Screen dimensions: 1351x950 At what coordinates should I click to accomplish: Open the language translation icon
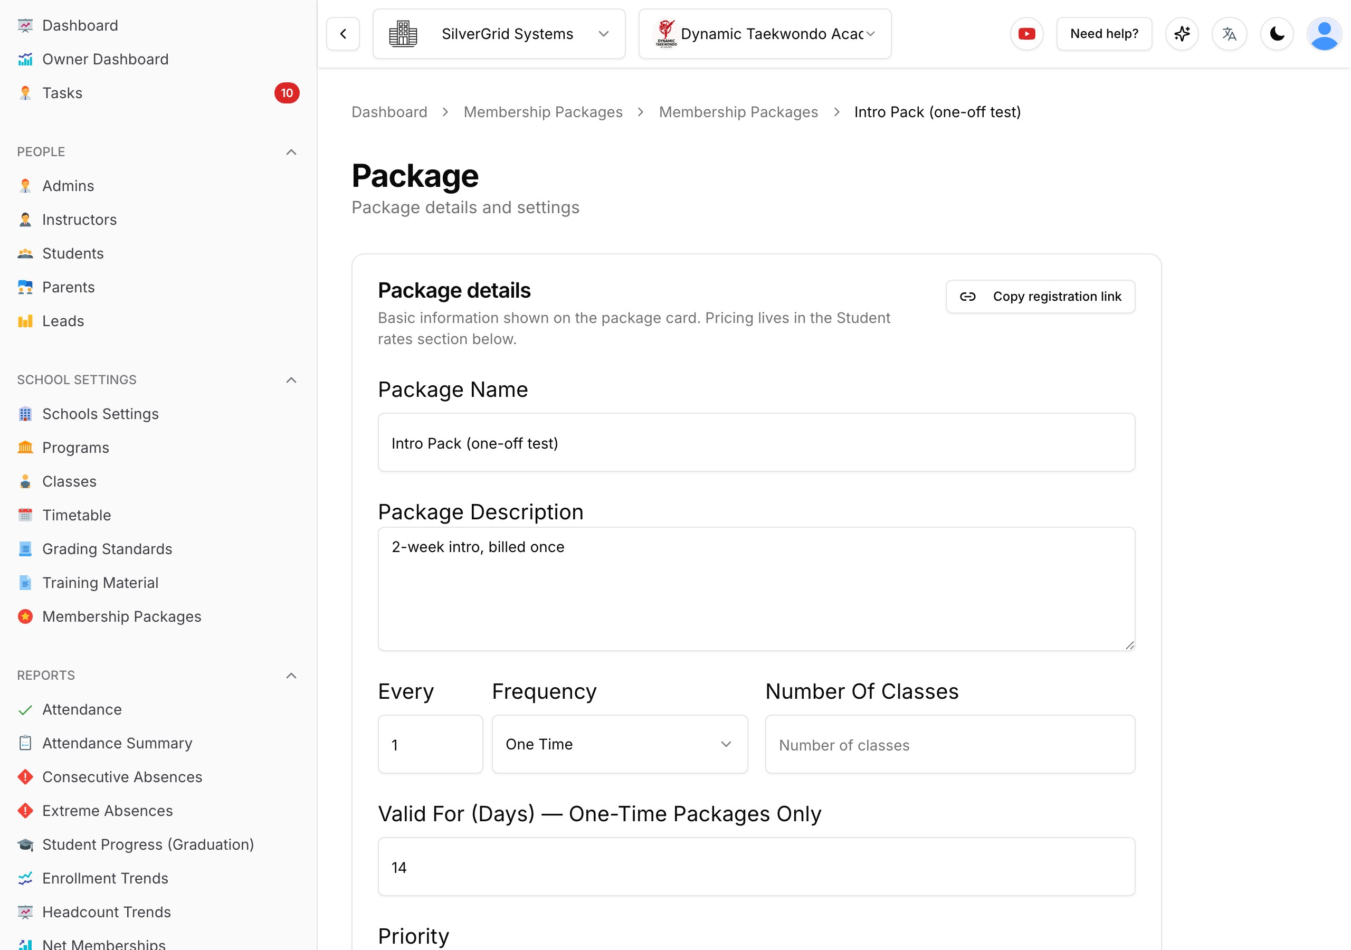(x=1229, y=34)
